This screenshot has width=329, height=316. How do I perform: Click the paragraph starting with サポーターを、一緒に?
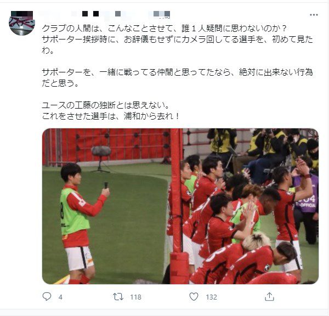click(x=177, y=78)
